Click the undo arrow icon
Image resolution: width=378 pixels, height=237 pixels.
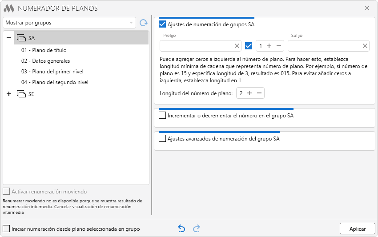[181, 229]
